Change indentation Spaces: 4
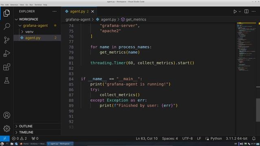 click(170, 138)
